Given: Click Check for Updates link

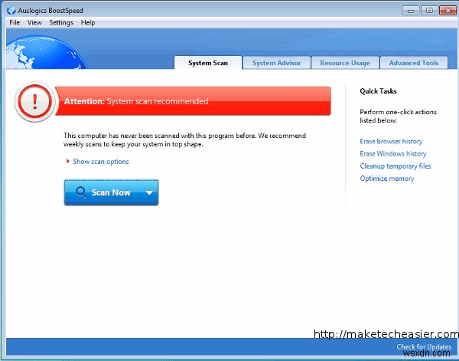Looking at the screenshot, I should 424,346.
